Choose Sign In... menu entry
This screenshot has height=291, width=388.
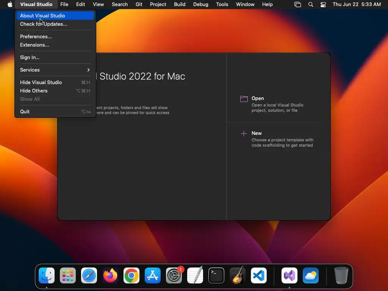[x=55, y=58]
